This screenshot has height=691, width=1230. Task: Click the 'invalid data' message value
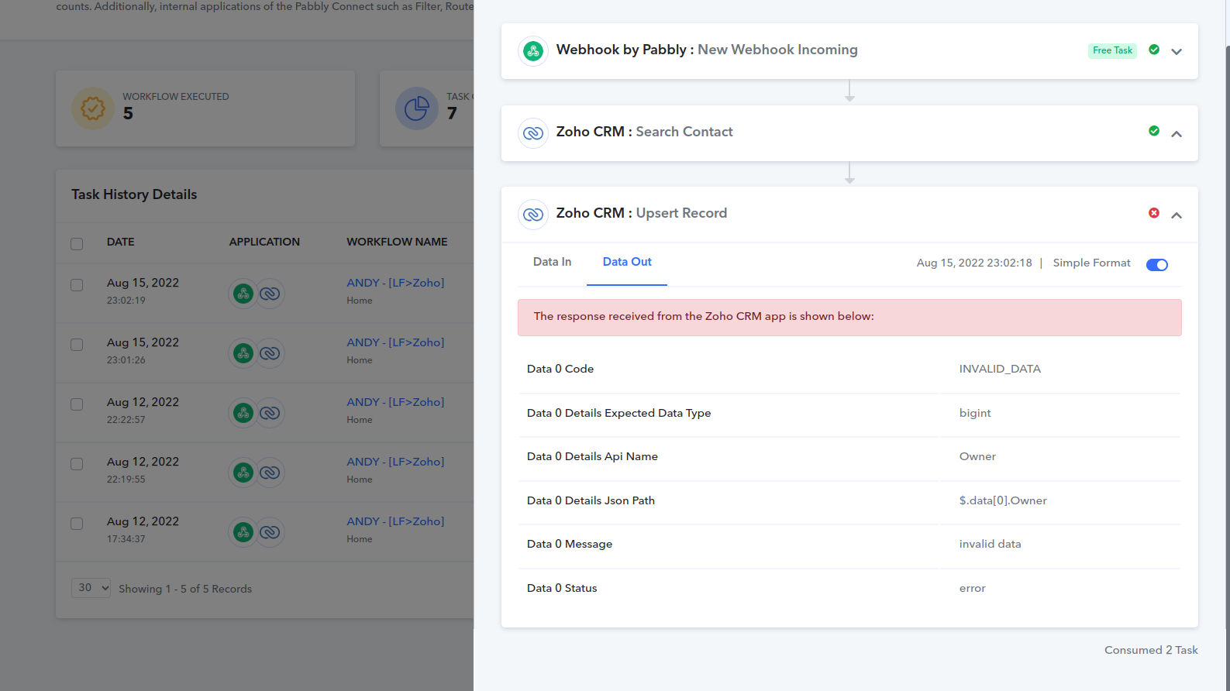click(x=990, y=544)
